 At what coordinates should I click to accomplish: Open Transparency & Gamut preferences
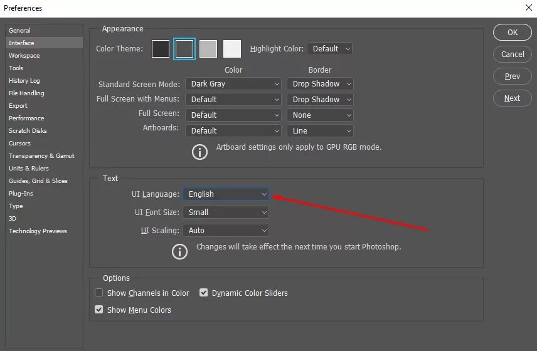pyautogui.click(x=44, y=155)
